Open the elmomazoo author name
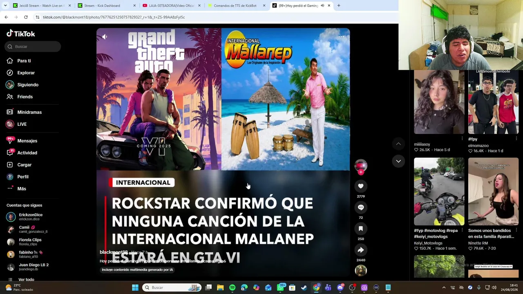This screenshot has height=294, width=523. [x=478, y=145]
